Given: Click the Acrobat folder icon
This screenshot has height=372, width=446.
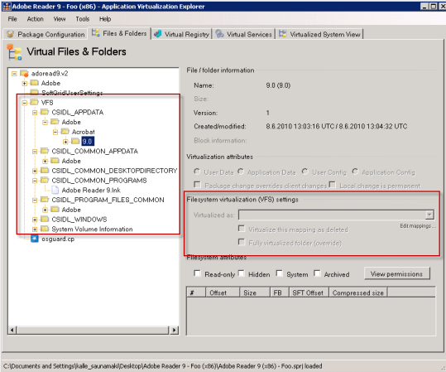Looking at the screenshot, I should pyautogui.click(x=65, y=132).
